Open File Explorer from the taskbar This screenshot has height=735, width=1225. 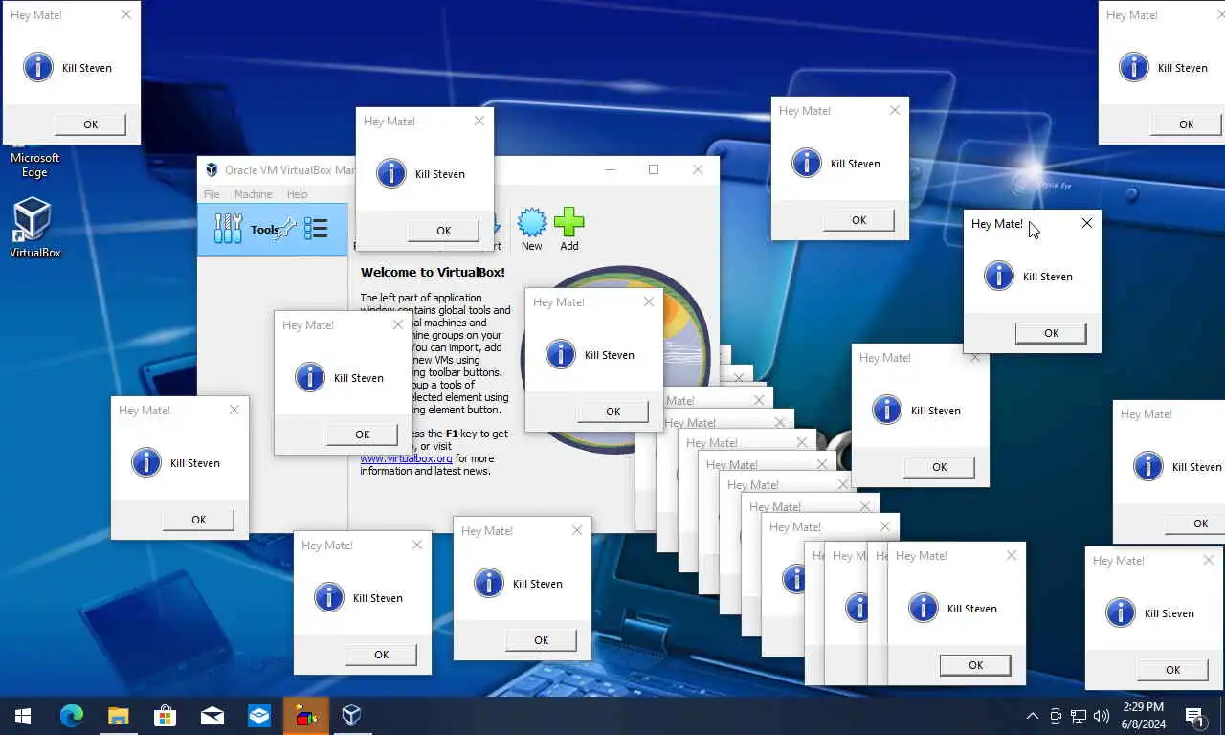[x=118, y=715]
